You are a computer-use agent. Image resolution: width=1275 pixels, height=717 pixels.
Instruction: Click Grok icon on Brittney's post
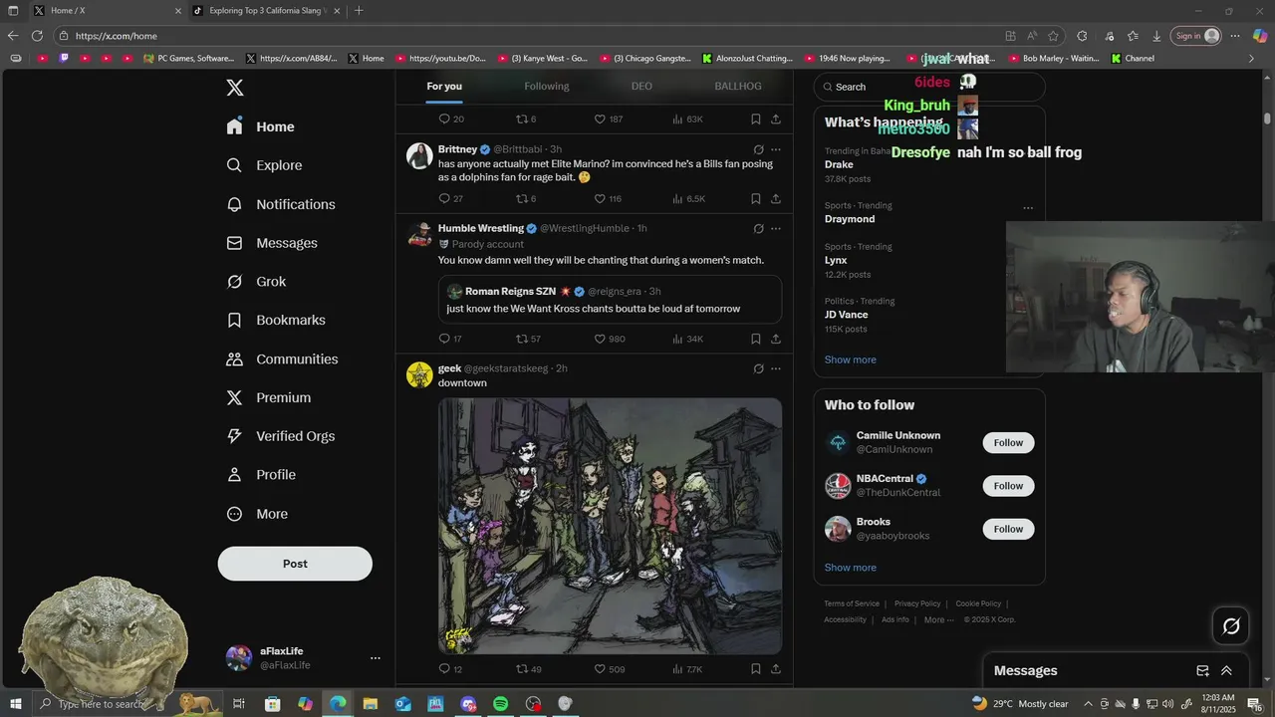coord(758,149)
